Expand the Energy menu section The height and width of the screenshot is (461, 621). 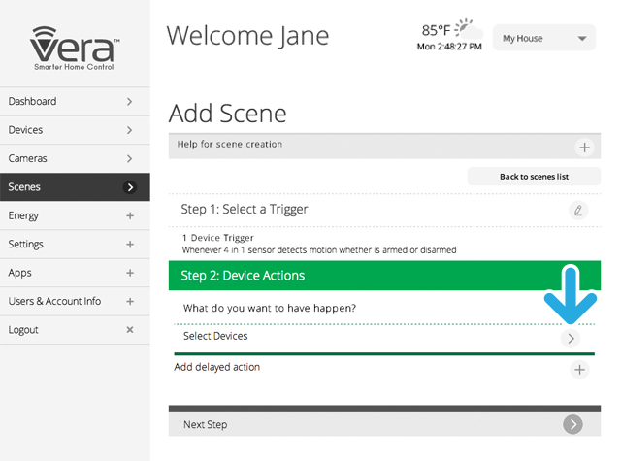point(130,215)
